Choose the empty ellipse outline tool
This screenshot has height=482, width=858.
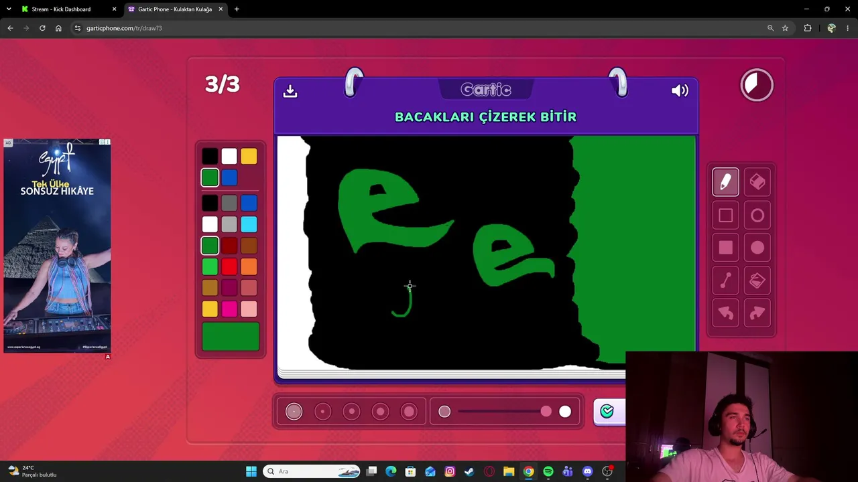[757, 216]
